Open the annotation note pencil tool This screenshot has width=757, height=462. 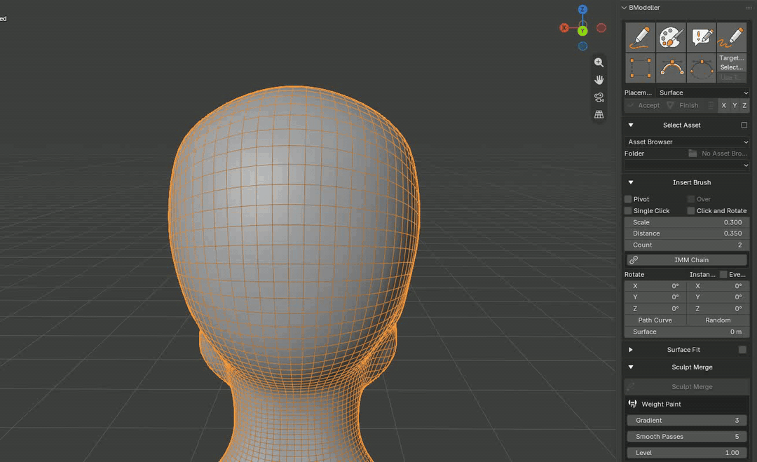pyautogui.click(x=701, y=37)
